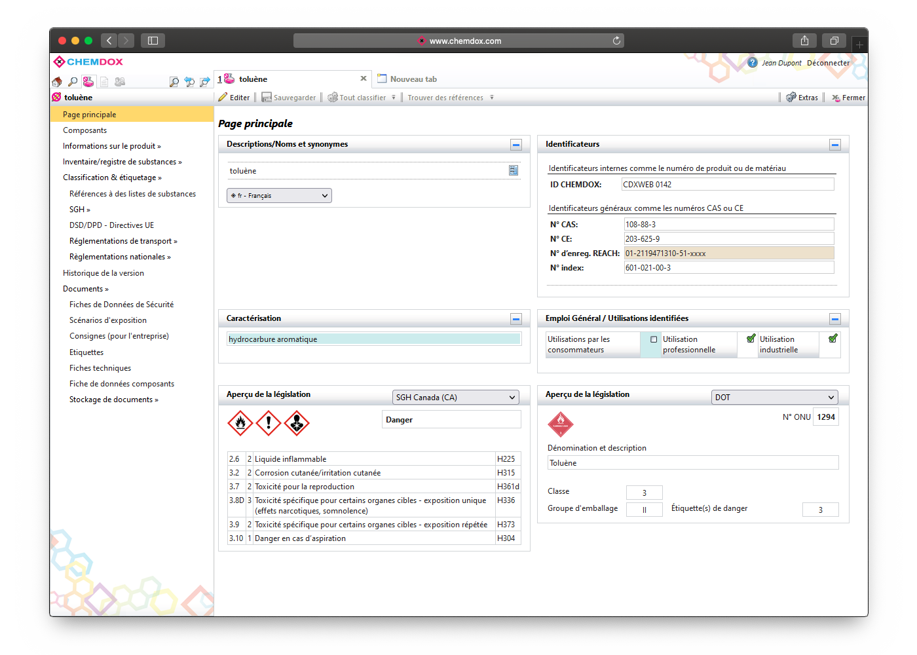Click the CHEMDOX logo
917x655 pixels.
(x=88, y=62)
